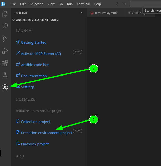Click the rocket icon beside Getting Started

(18, 42)
